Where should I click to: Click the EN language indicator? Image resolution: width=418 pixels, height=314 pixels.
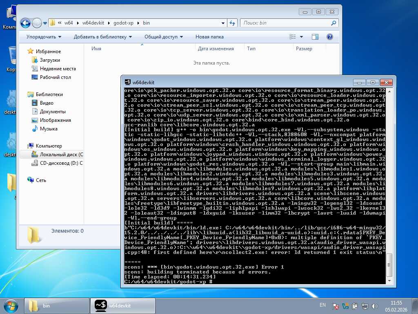tap(322, 305)
